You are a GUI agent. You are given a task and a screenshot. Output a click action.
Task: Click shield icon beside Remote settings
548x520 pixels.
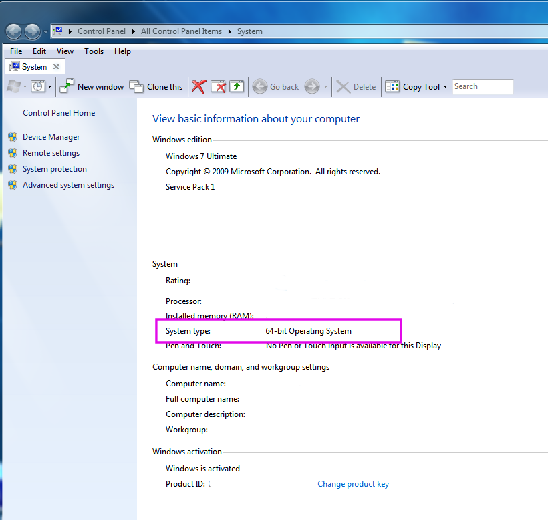13,153
